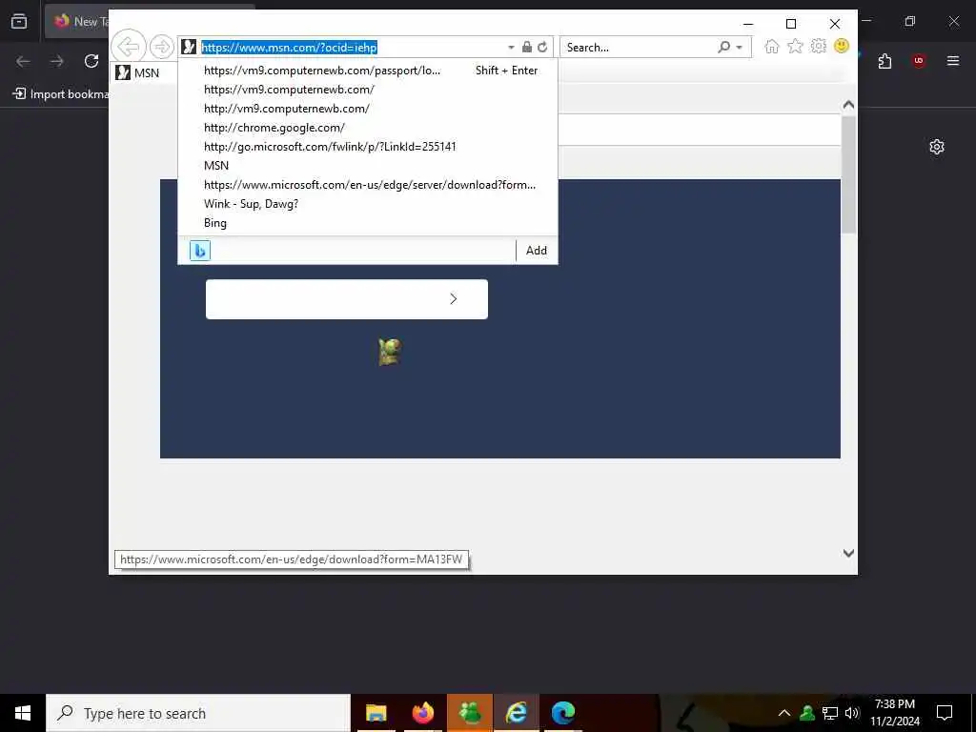Select the MSN tab in Internet Explorer
This screenshot has width=976, height=732.
(139, 72)
